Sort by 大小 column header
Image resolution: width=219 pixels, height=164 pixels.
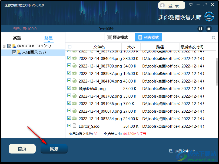[131, 47]
